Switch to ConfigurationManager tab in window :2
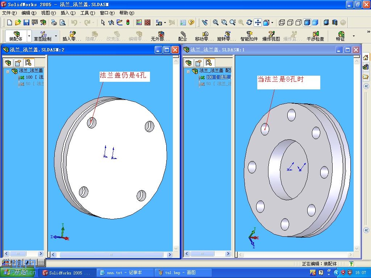 pos(29,63)
